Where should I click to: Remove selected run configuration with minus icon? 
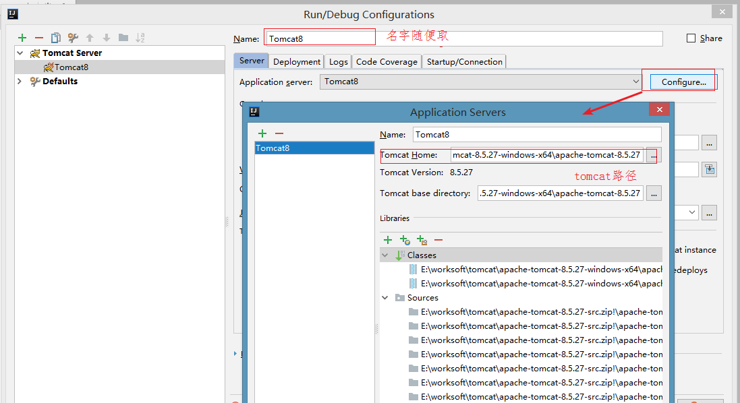(x=39, y=38)
